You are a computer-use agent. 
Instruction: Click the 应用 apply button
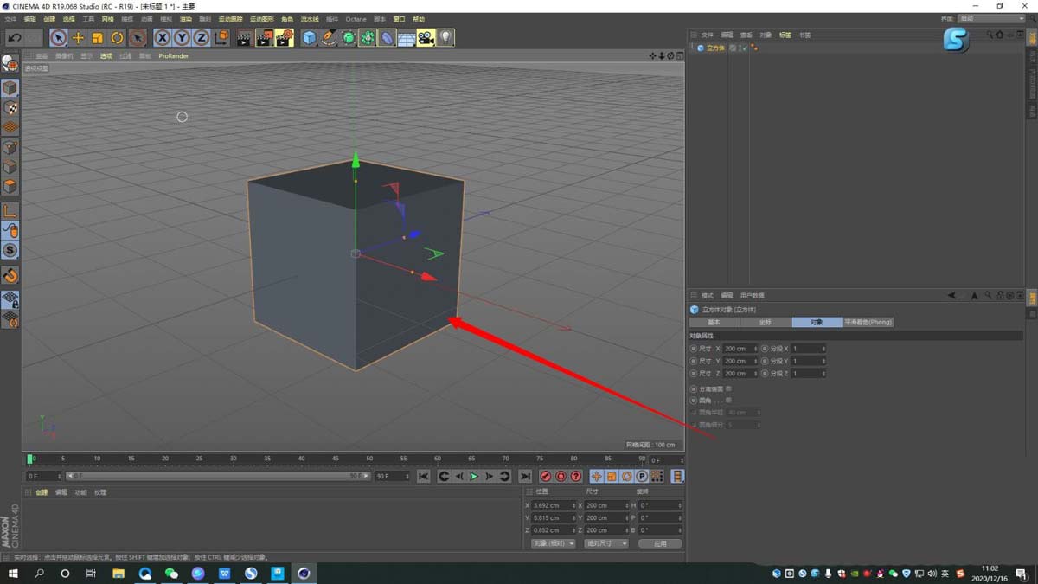(x=660, y=543)
